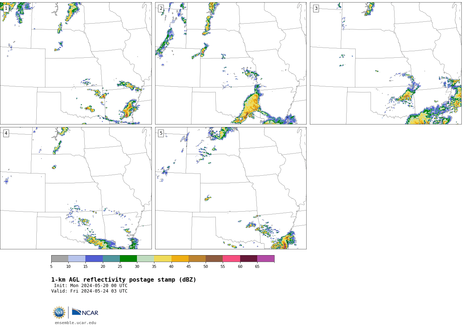The image size is (465, 327).
Task: Click the dark green 25-30 dBZ swatch
Action: [128, 259]
